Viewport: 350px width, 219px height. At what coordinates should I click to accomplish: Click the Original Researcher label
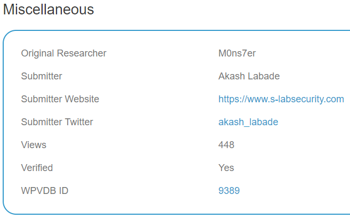click(63, 53)
